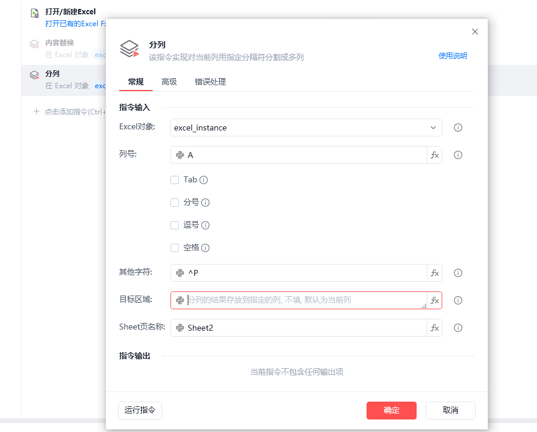The height and width of the screenshot is (432, 537).
Task: Click the fx button for Sheet页名称 field
Action: (x=434, y=328)
